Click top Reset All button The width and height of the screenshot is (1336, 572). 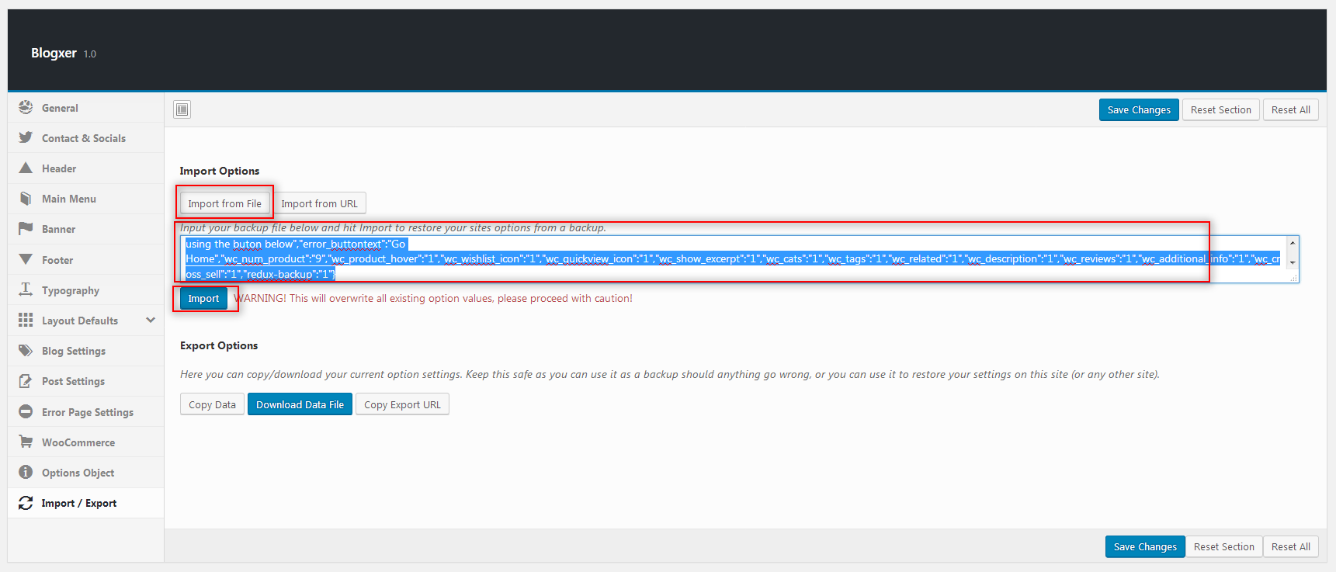click(1290, 109)
